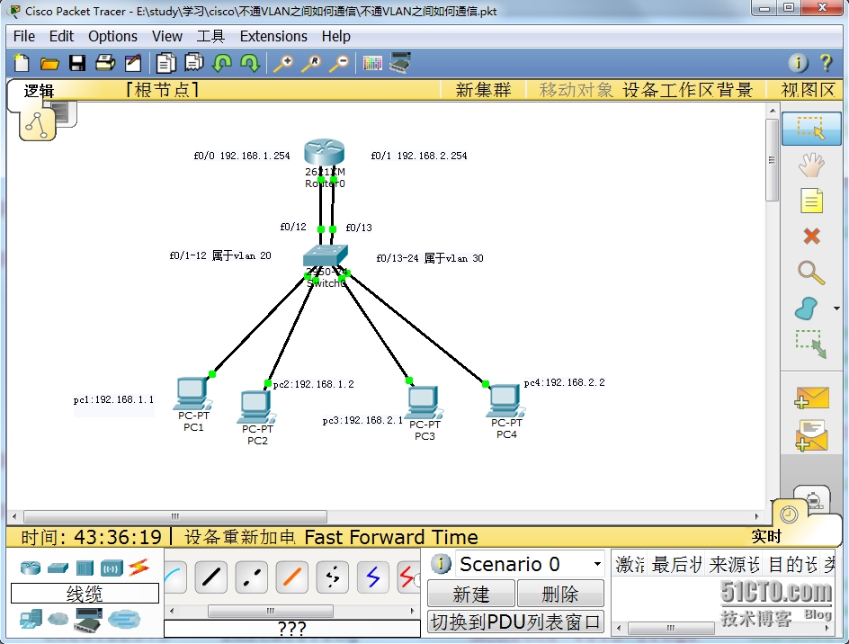Pick the phone cable connection type
The height and width of the screenshot is (644, 849).
[x=333, y=577]
